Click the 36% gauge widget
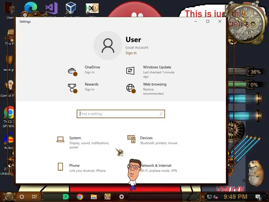 pos(245,72)
